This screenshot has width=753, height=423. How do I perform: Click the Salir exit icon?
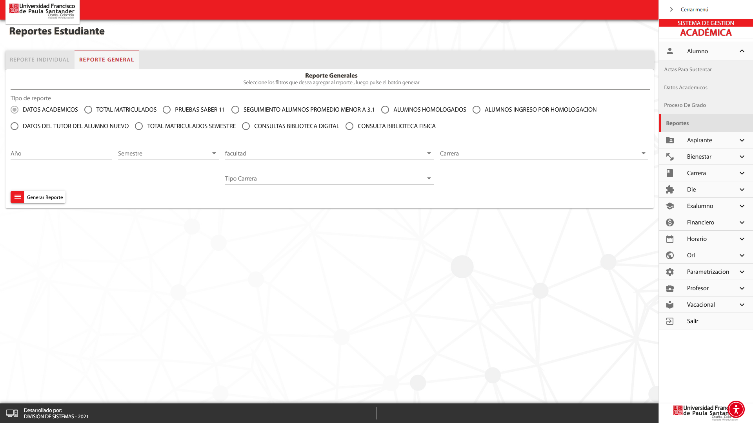[670, 321]
